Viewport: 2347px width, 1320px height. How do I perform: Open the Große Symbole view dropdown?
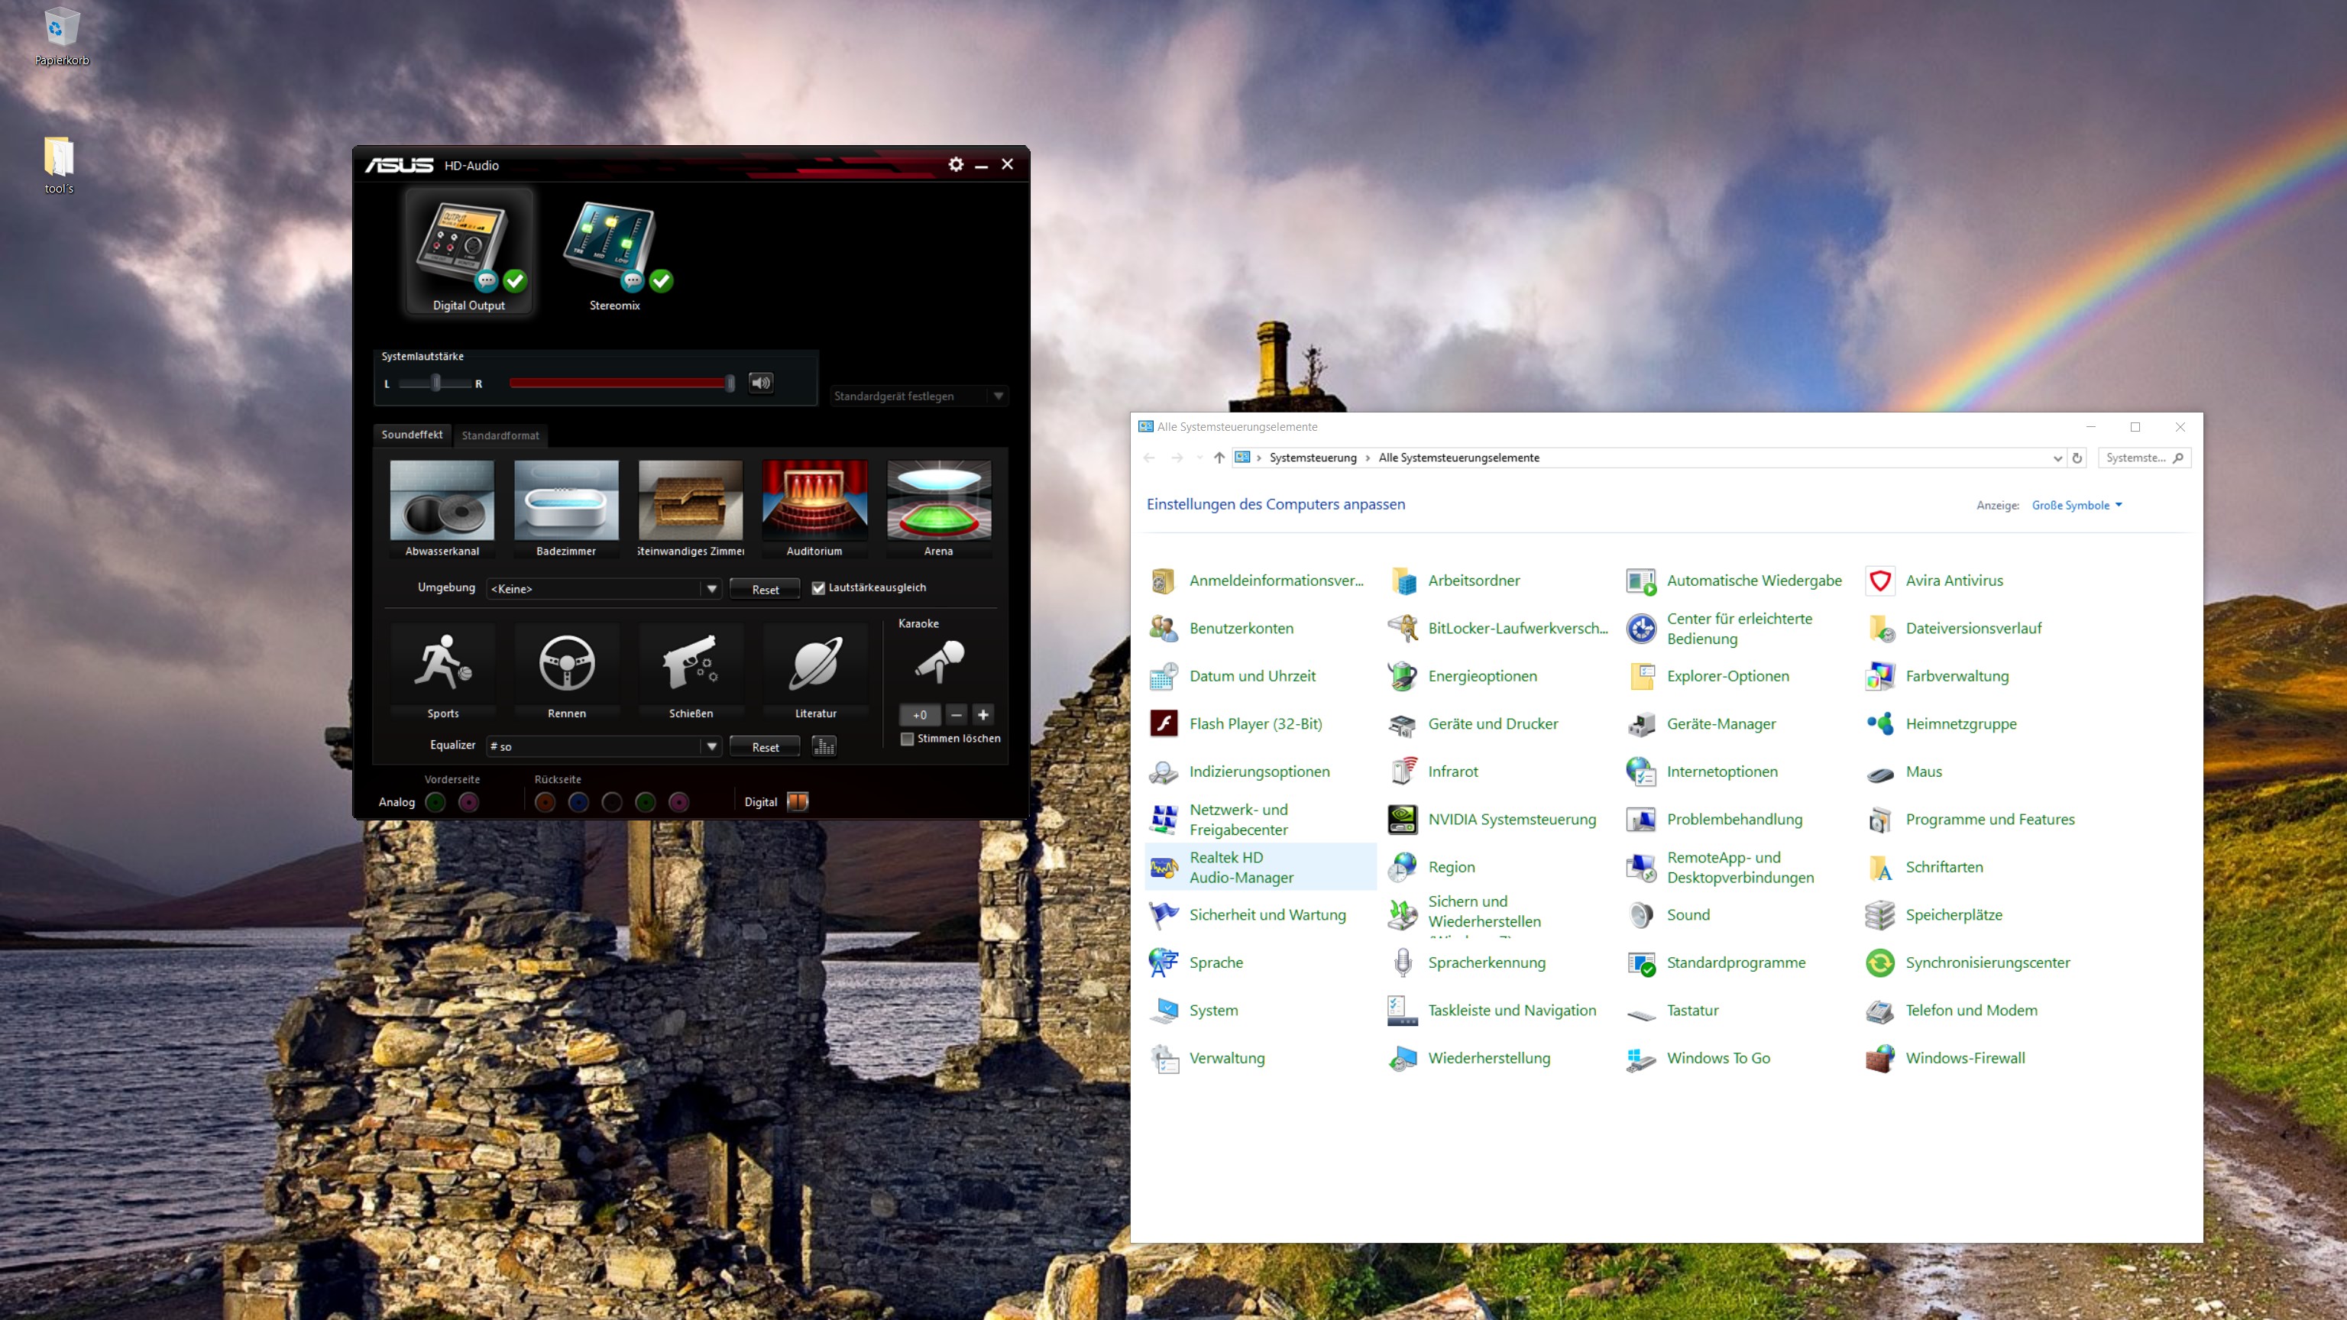(2077, 506)
